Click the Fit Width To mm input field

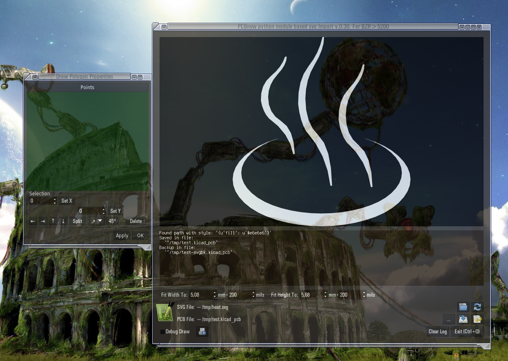coord(200,295)
